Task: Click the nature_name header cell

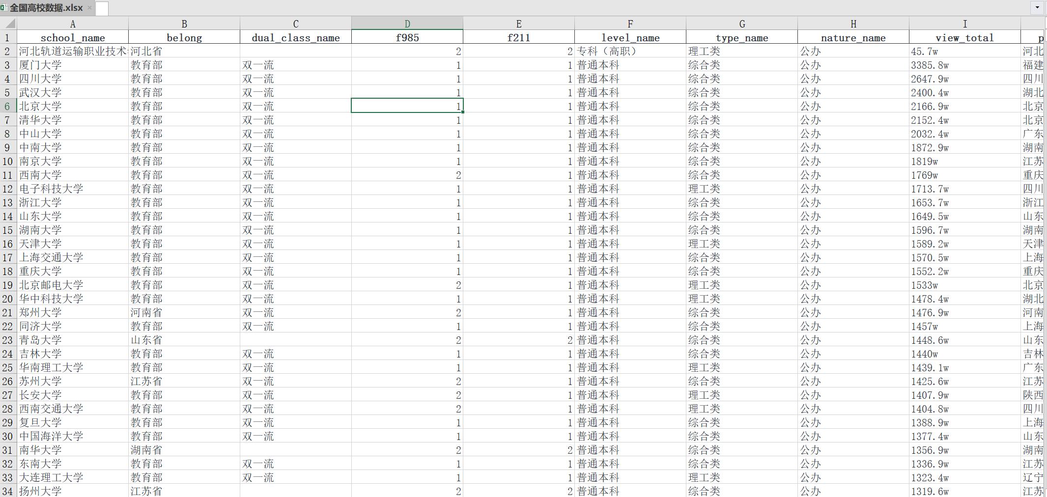Action: [853, 37]
